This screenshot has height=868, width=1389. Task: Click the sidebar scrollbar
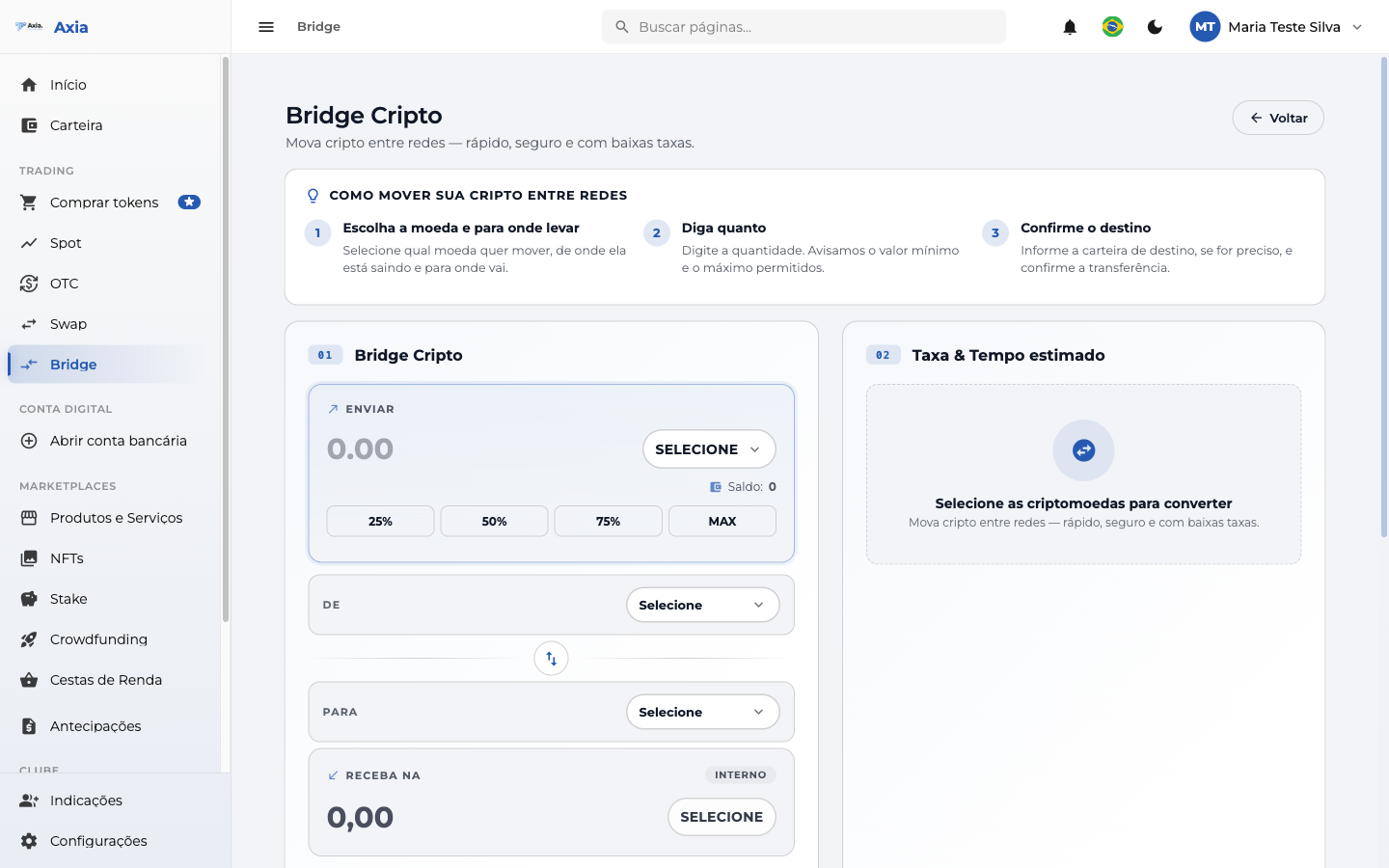click(x=226, y=339)
